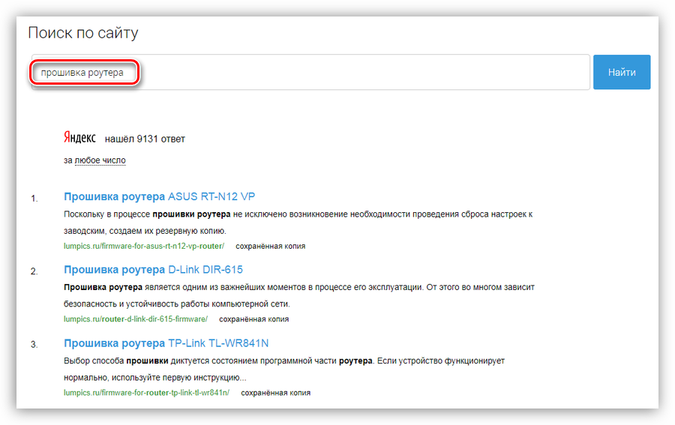
Task: Click the D-Link result description snippet
Action: [x=298, y=295]
